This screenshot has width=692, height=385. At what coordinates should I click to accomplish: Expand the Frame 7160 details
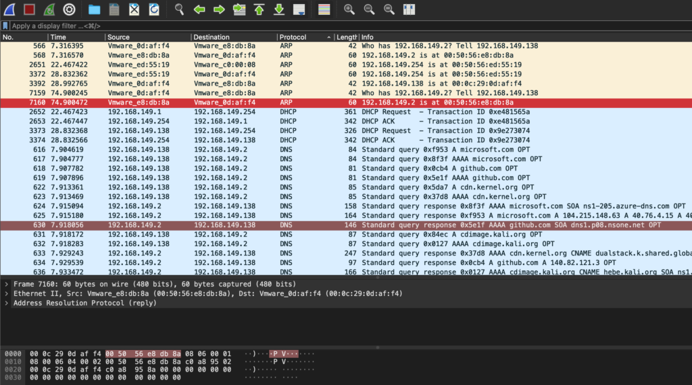coord(6,284)
